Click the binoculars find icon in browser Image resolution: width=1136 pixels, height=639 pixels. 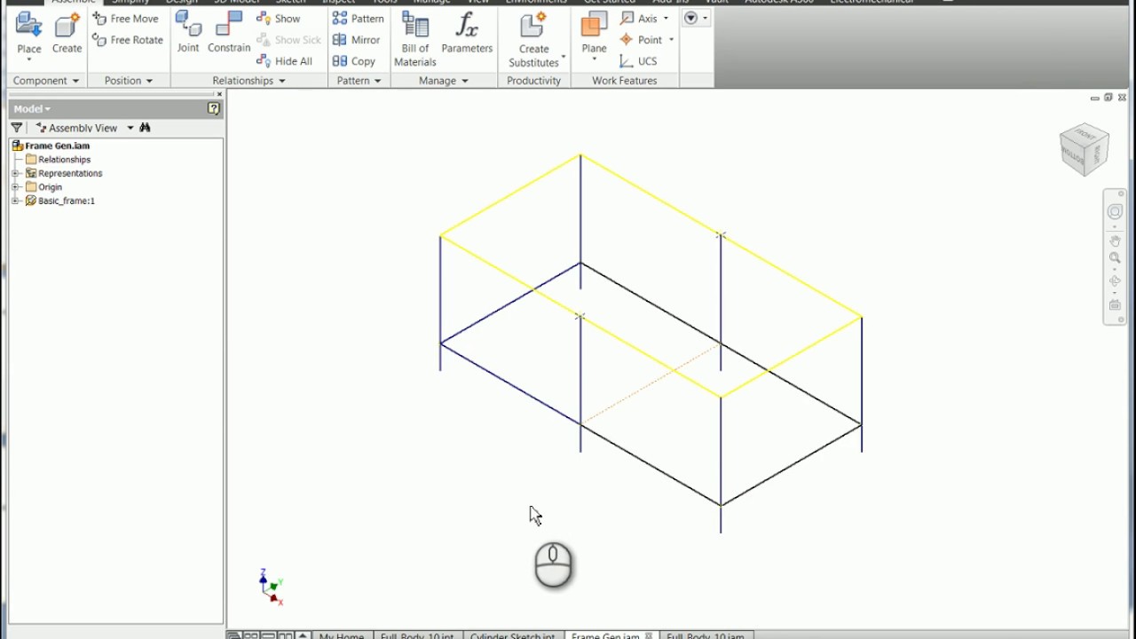[x=145, y=128]
